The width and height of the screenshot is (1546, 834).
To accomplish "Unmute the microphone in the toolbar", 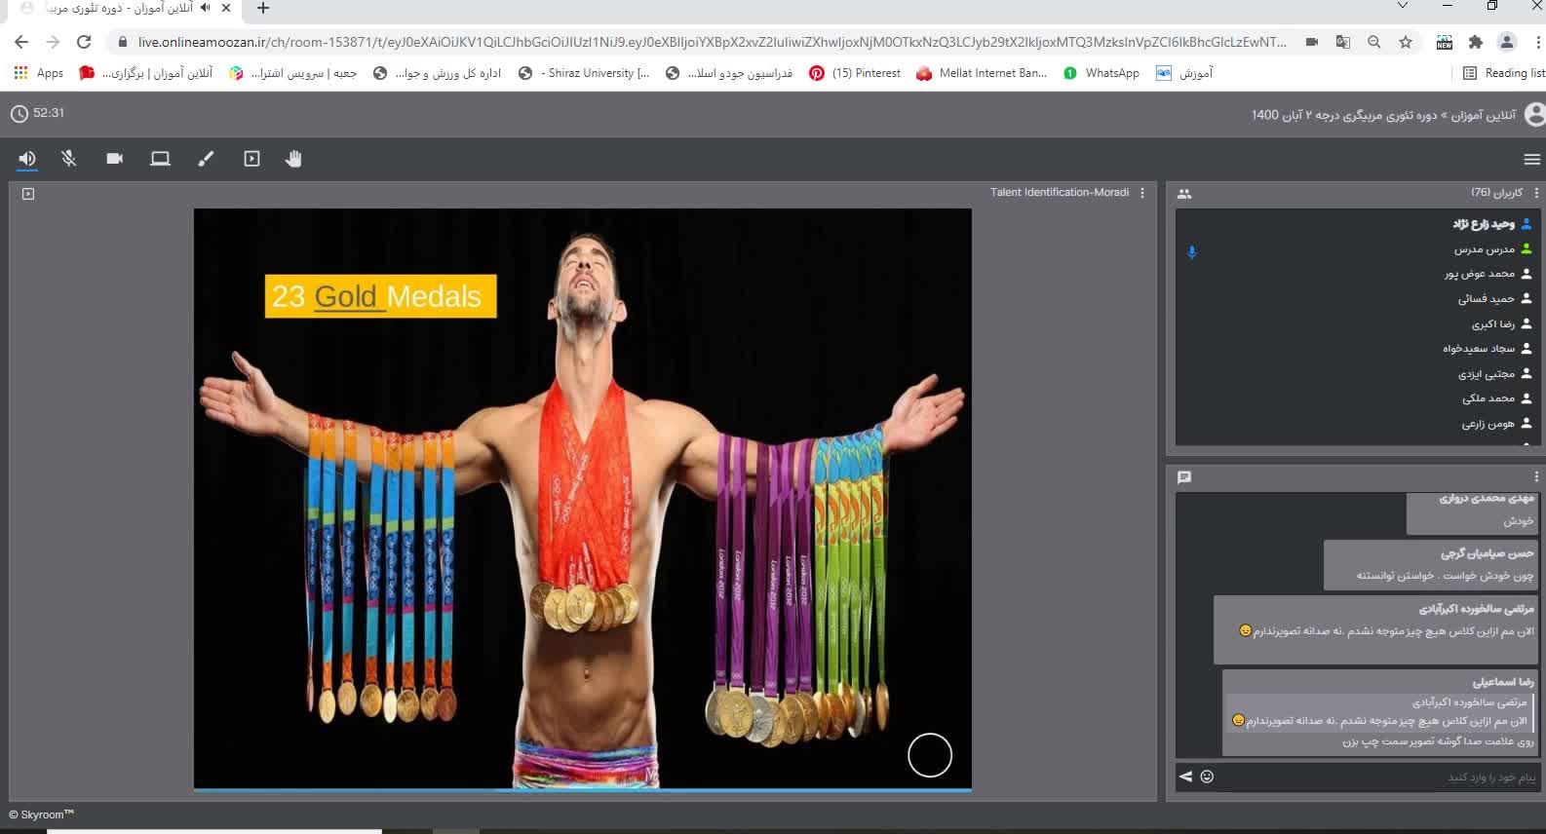I will (69, 159).
